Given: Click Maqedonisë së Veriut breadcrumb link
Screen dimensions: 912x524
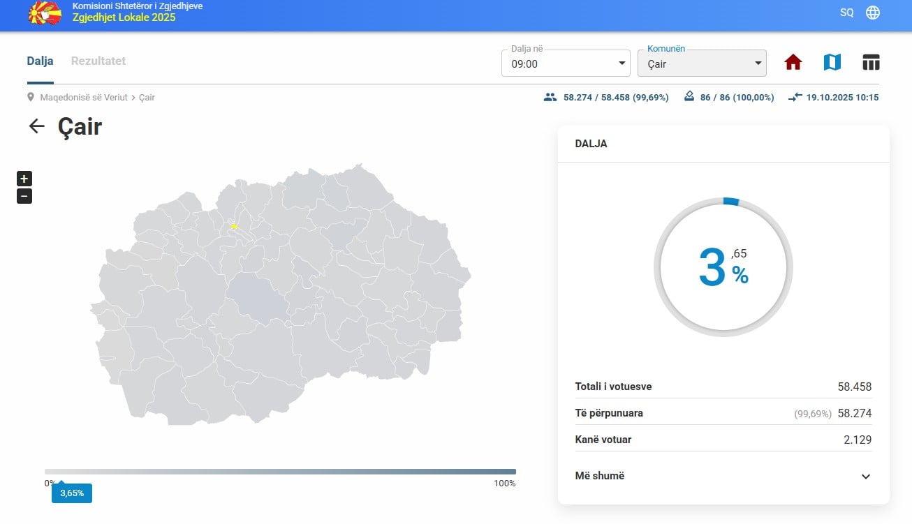Looking at the screenshot, I should point(84,98).
